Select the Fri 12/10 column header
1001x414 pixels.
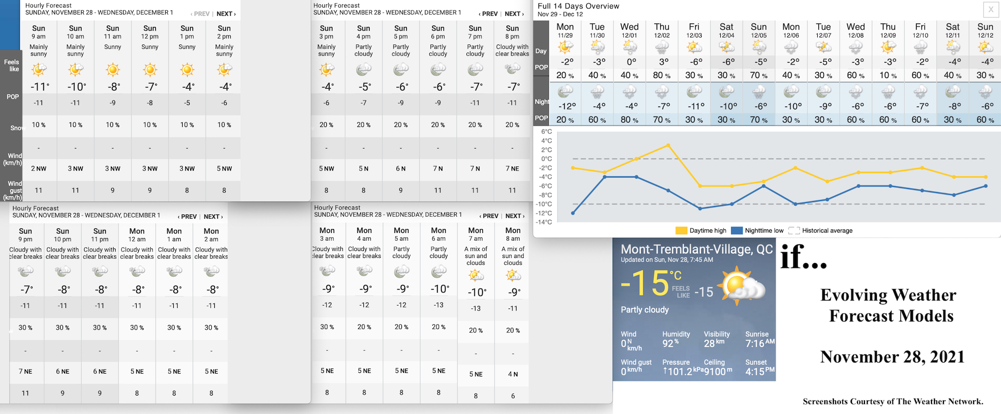920,30
